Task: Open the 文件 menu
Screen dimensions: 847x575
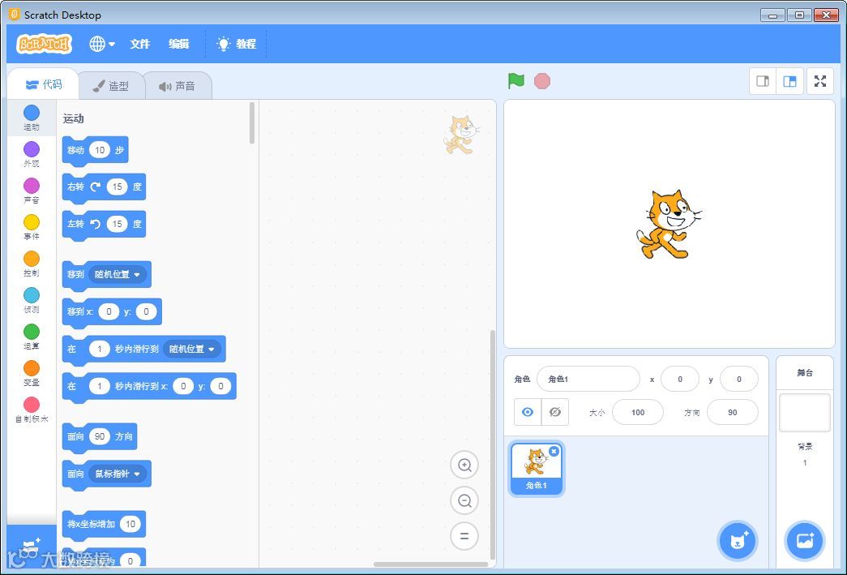Action: coord(140,44)
